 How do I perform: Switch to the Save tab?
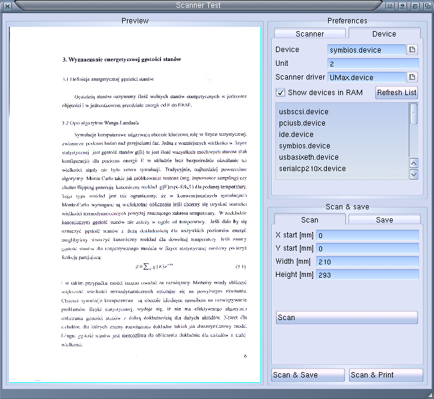coord(384,220)
